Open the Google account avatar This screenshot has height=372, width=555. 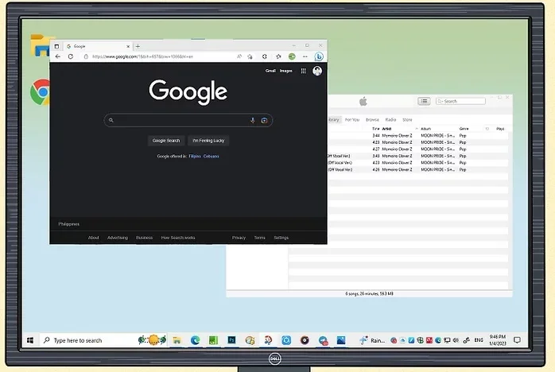[x=317, y=71]
